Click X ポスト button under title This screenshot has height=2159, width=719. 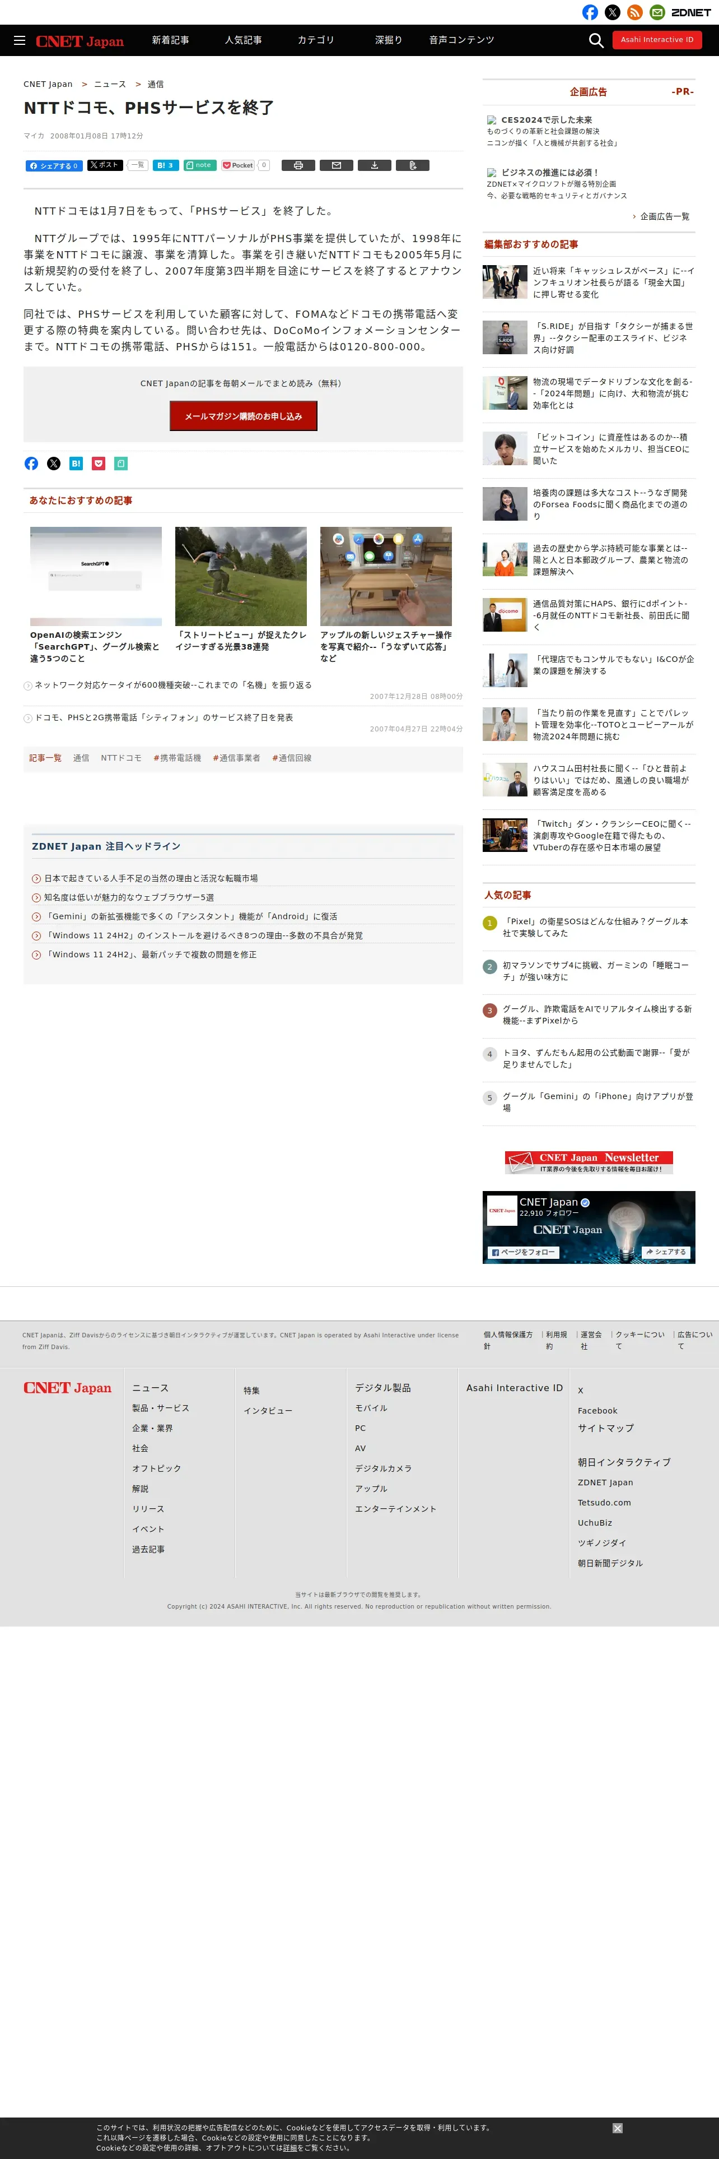click(x=105, y=165)
